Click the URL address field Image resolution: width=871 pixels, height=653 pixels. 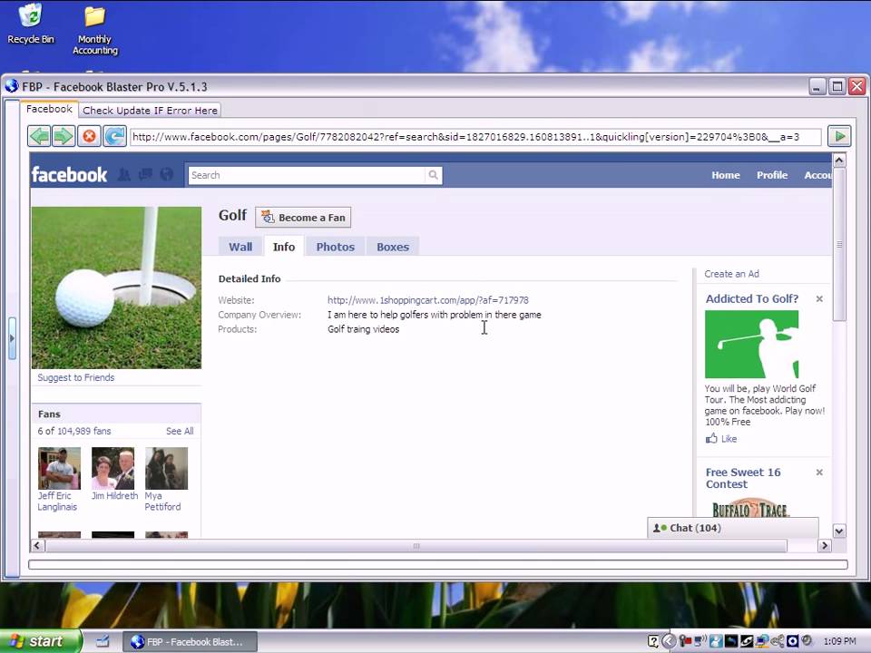475,137
